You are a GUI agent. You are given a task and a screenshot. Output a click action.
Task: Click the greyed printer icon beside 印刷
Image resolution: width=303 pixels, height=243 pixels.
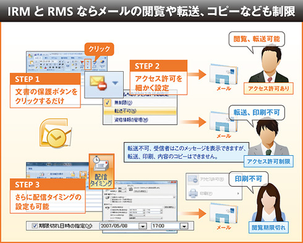click(193, 194)
